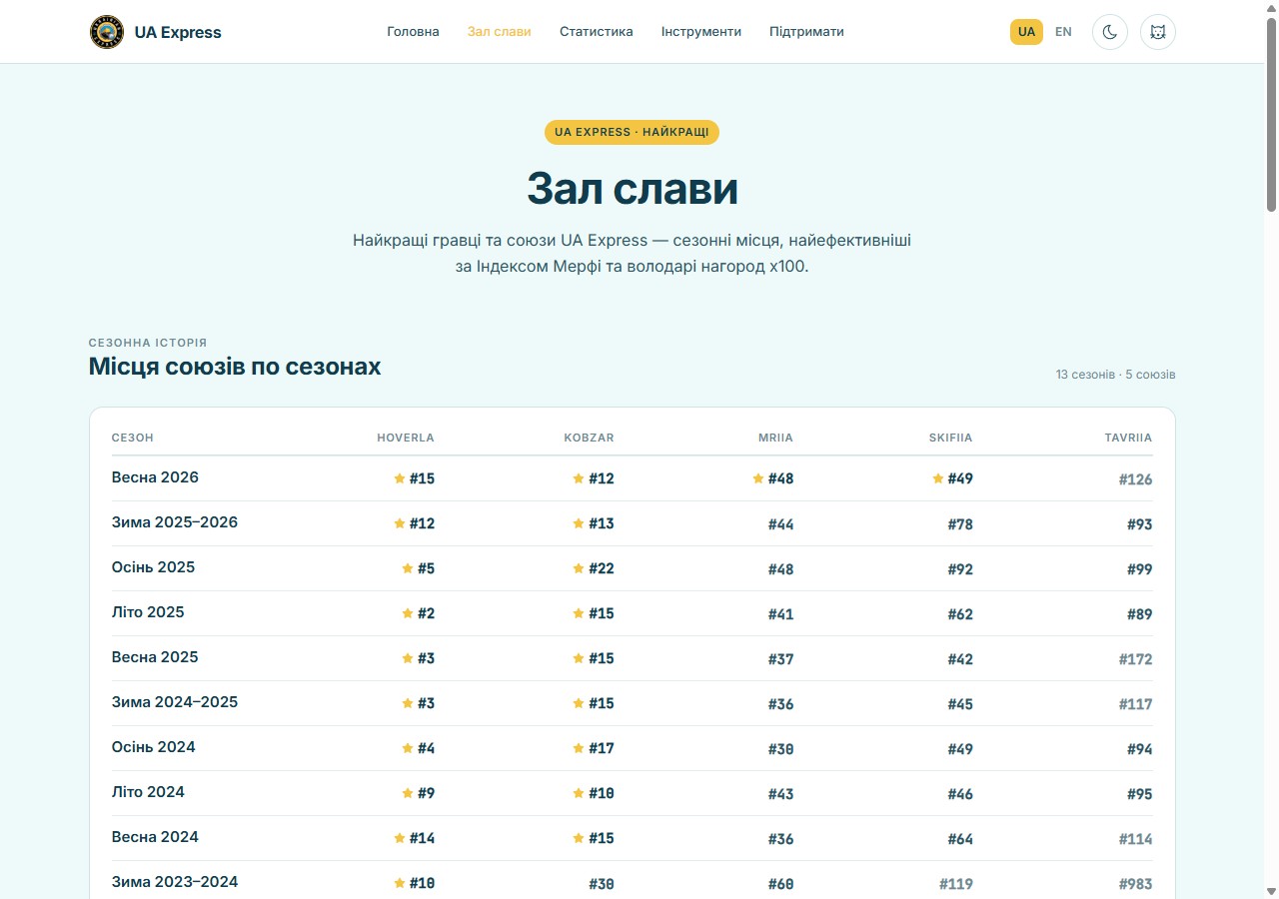Click Mriia rank #60
The width and height of the screenshot is (1279, 899).
(780, 884)
